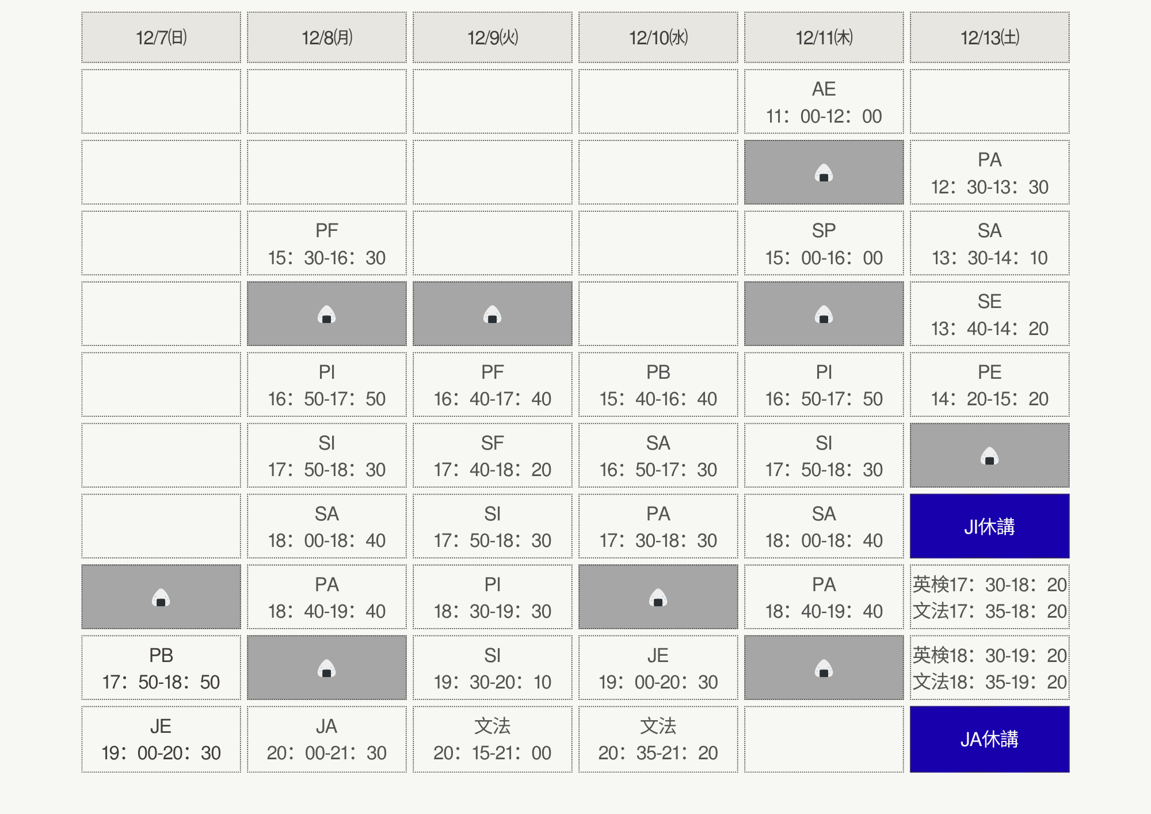This screenshot has height=814, width=1151.
Task: Click the rice ball icon below PA 18:40-19:40 on 12/11
Action: (824, 668)
